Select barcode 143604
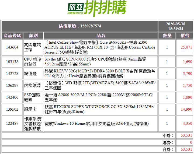 click(x=12, y=47)
